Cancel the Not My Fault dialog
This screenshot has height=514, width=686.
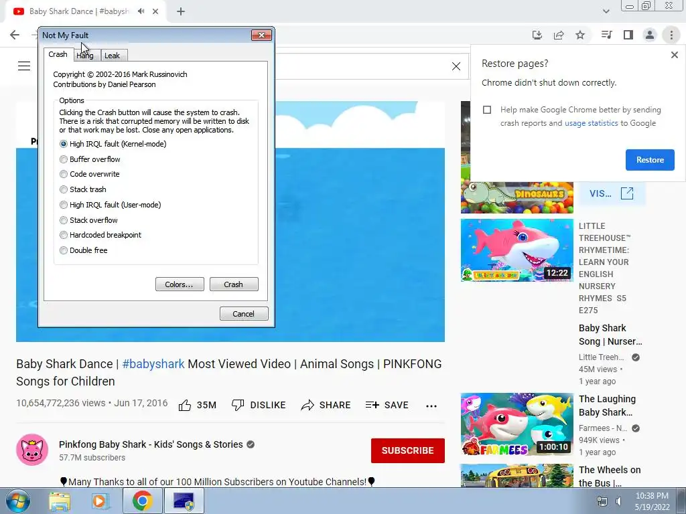pos(244,313)
